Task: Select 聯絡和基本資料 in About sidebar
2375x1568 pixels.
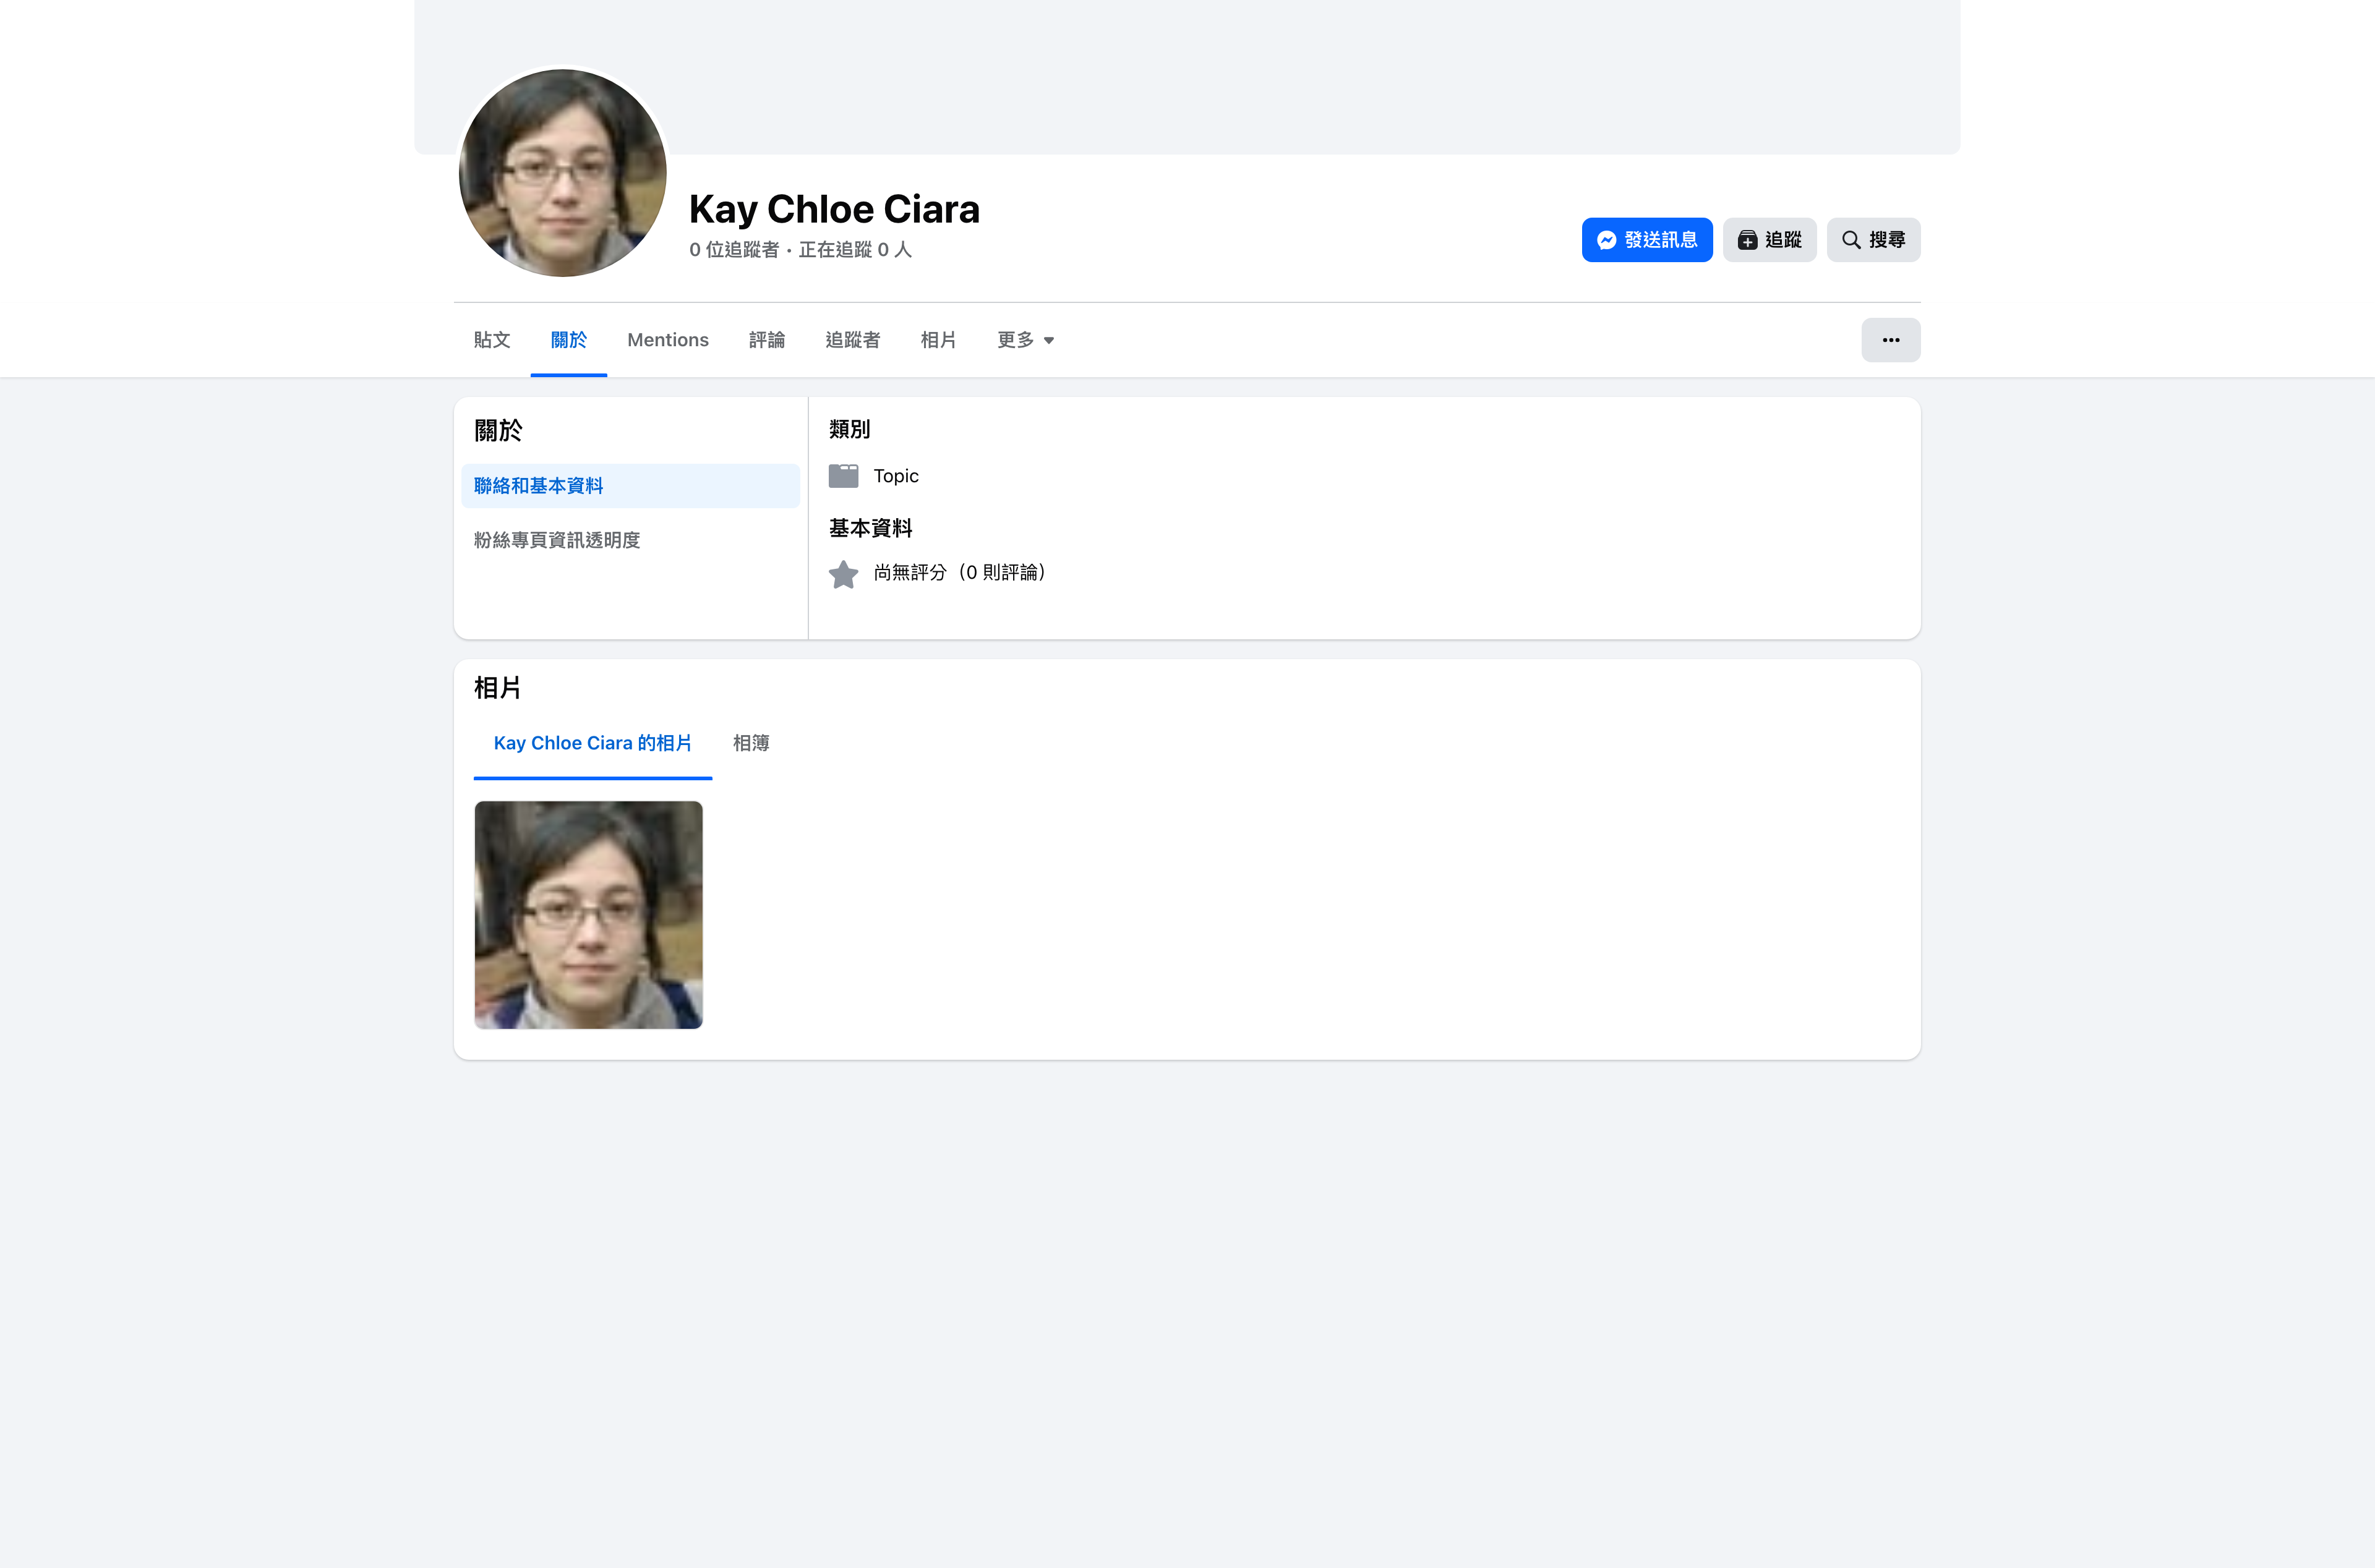Action: coord(630,486)
